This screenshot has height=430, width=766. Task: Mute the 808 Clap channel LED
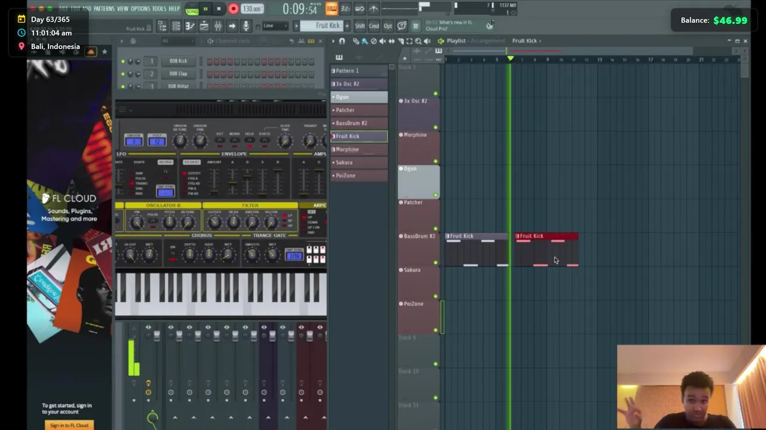click(x=123, y=73)
